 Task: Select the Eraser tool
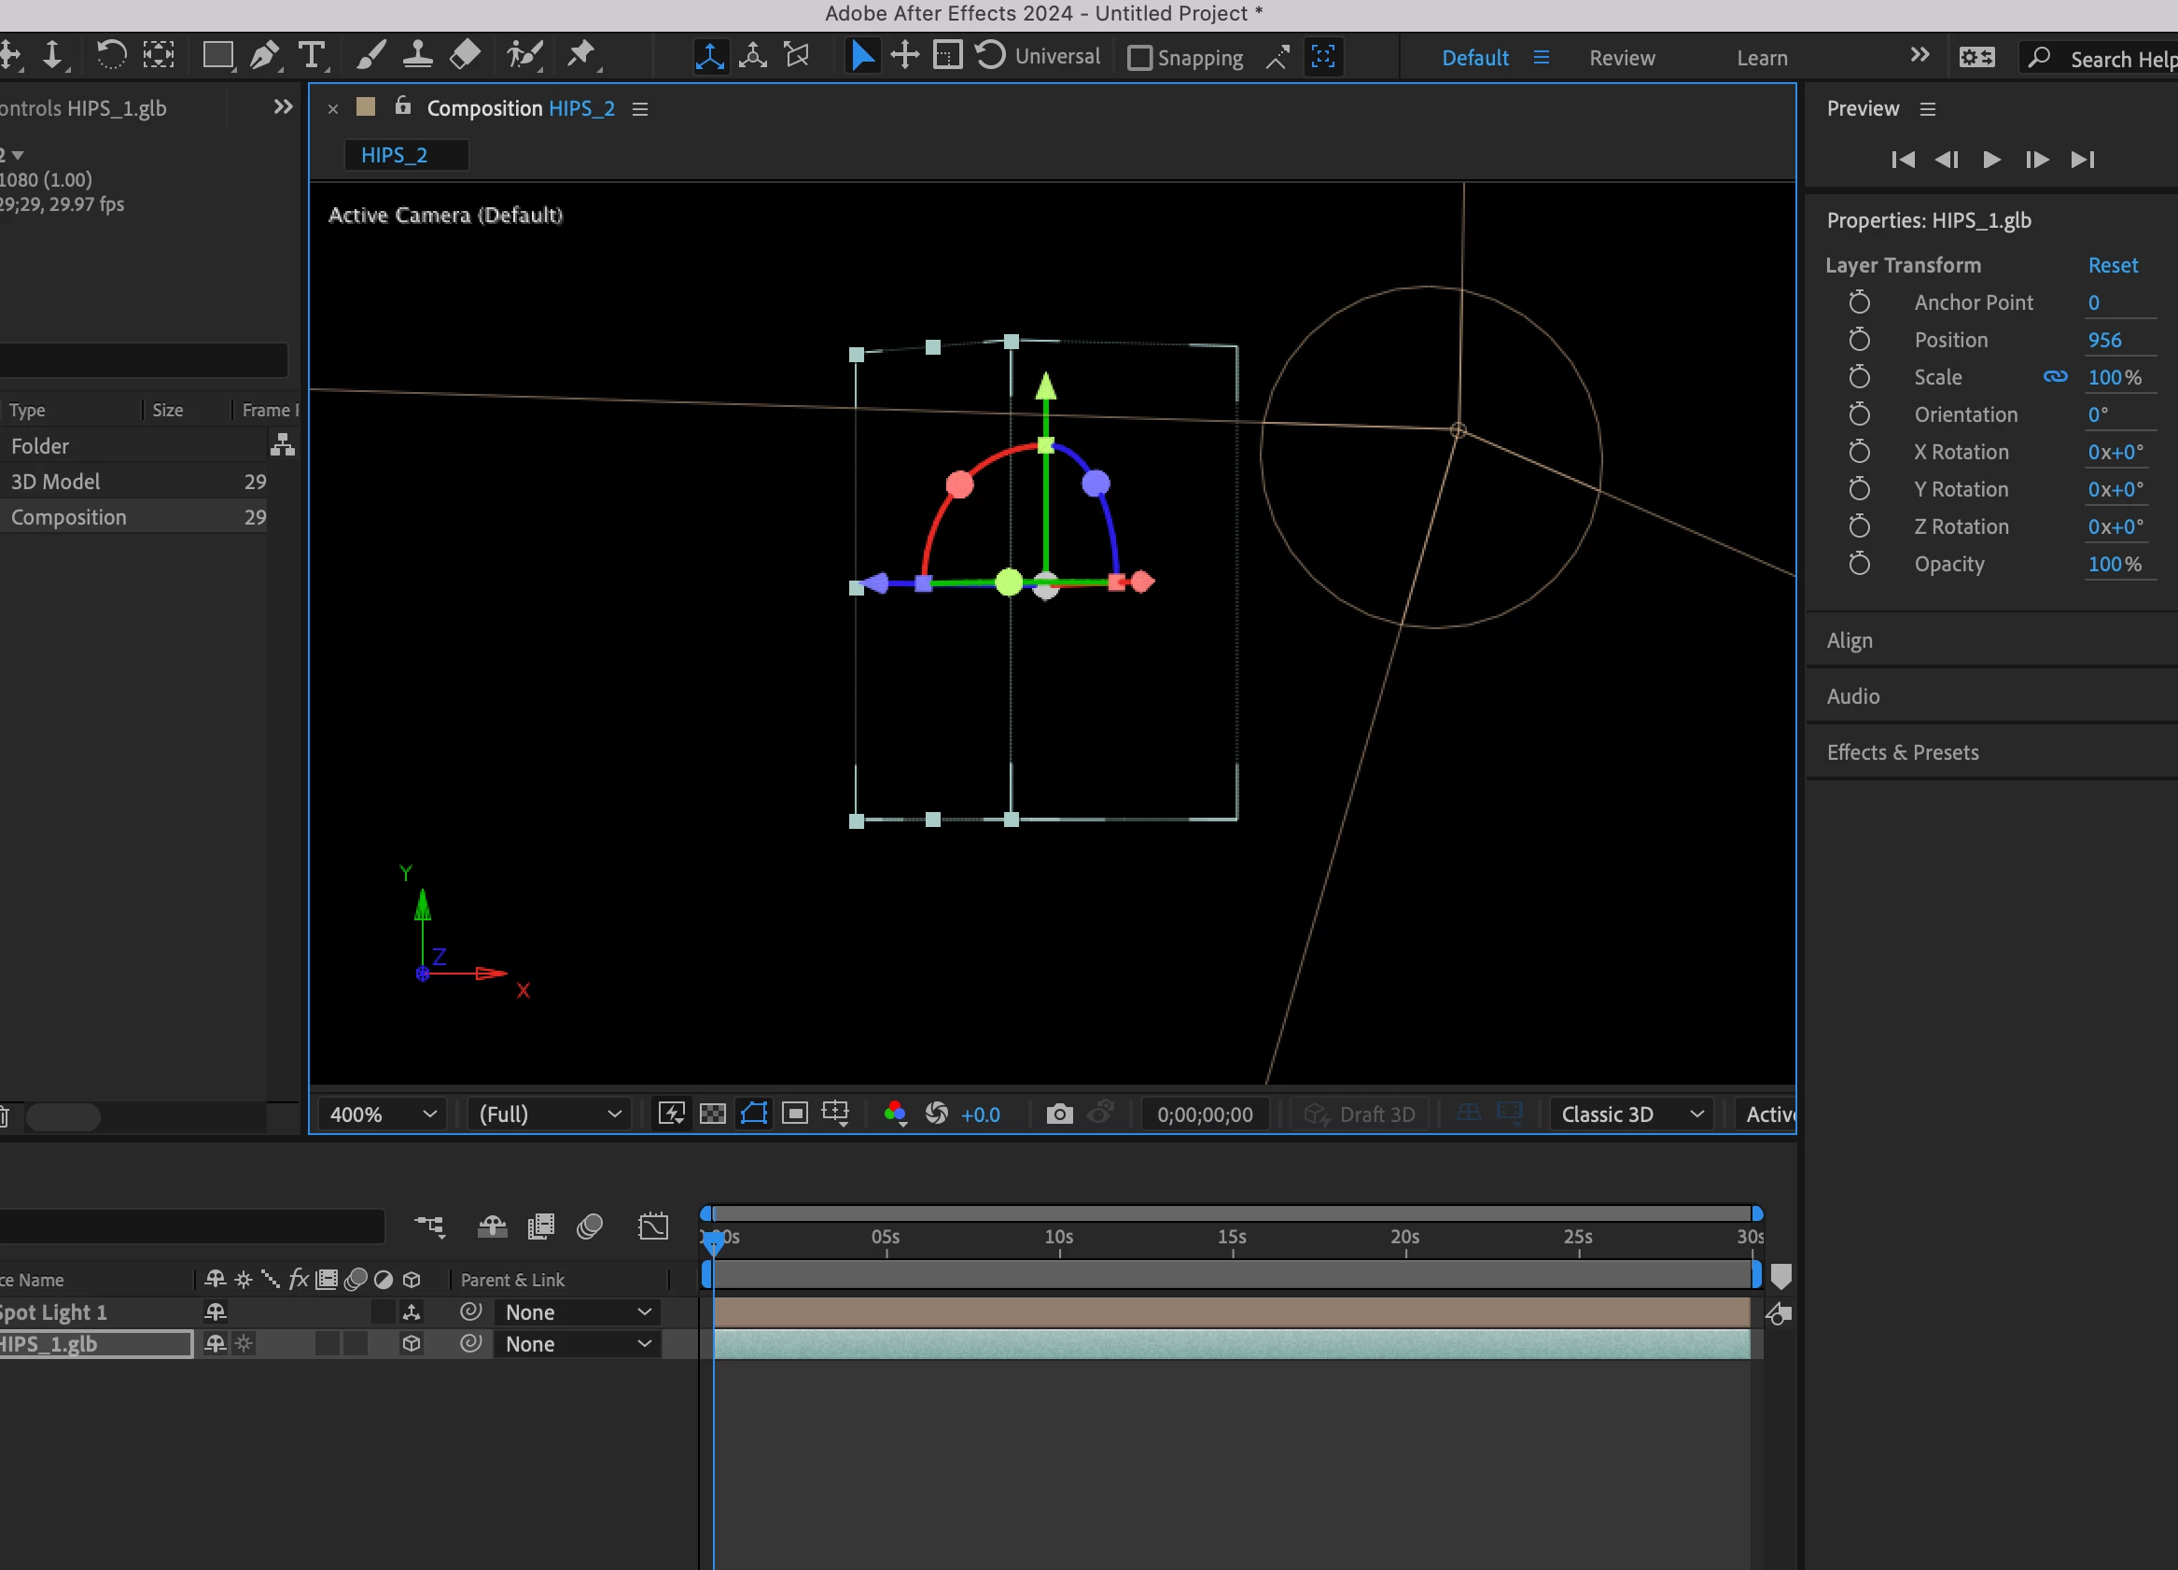[x=466, y=56]
